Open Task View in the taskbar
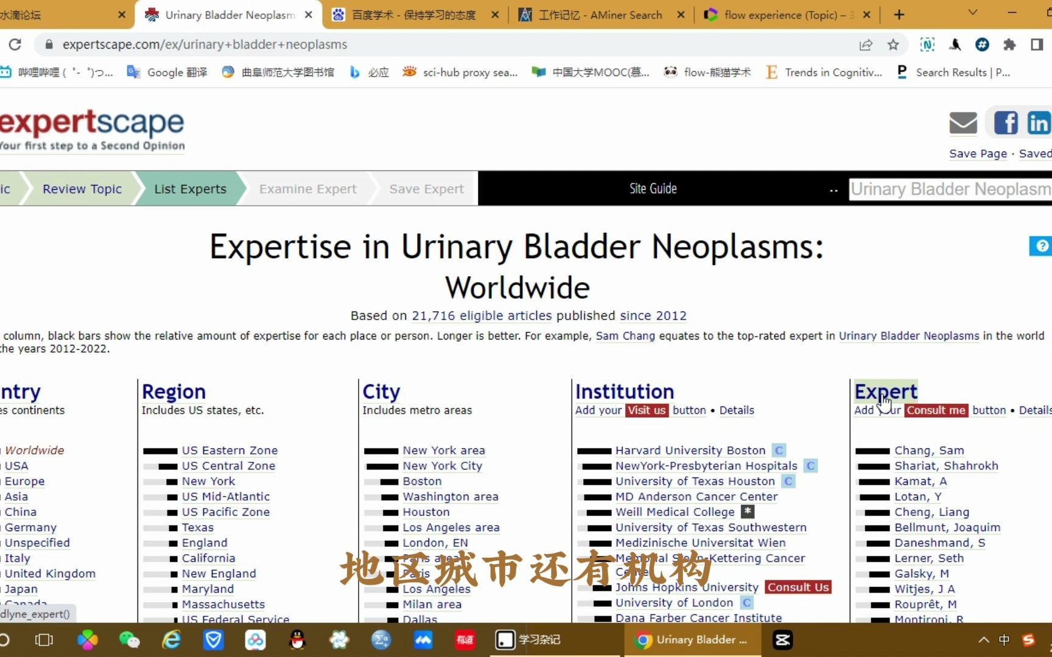Image resolution: width=1052 pixels, height=657 pixels. [44, 640]
